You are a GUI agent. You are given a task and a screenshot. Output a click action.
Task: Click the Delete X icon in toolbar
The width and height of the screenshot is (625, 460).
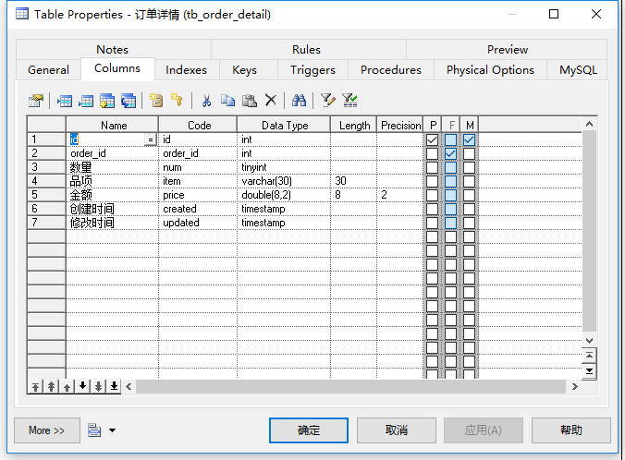coord(271,100)
